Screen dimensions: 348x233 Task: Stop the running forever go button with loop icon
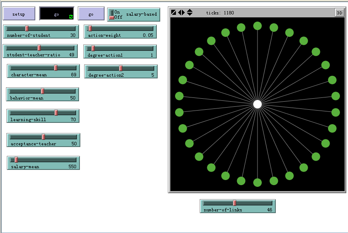[x=57, y=14]
